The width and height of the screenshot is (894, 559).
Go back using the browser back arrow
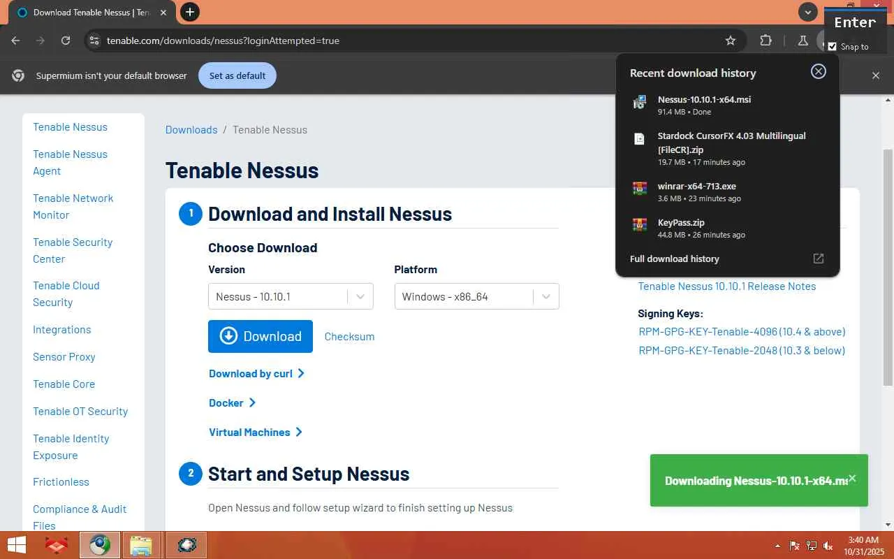click(x=16, y=41)
